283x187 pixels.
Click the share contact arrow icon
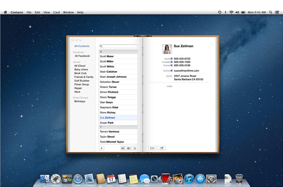tap(162, 148)
